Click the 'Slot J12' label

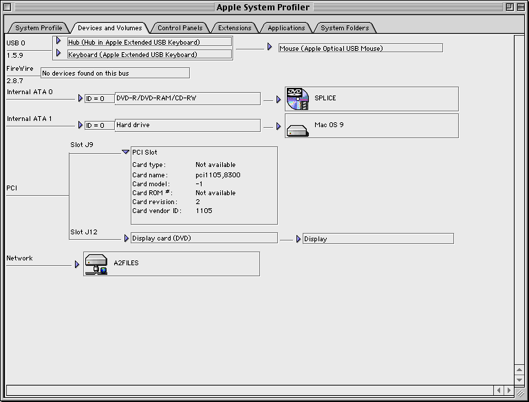[84, 232]
